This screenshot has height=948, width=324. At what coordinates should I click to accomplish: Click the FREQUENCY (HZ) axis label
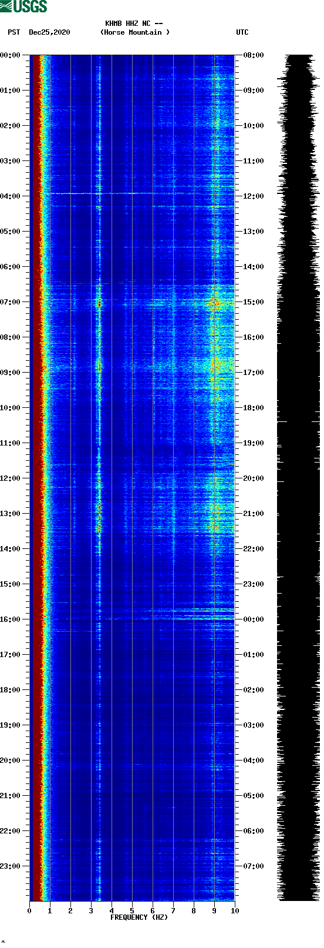click(x=139, y=917)
